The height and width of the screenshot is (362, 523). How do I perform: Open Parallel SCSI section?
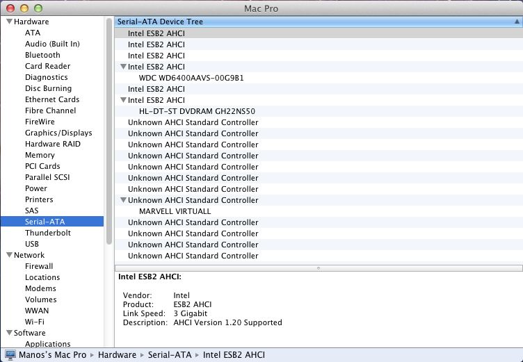coord(47,177)
